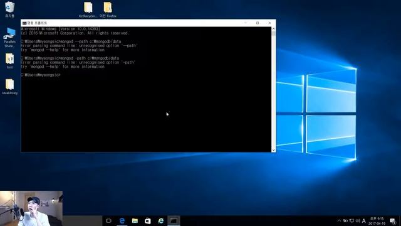Click the 'mongod -path c:\mongodb/data' command line

[x=70, y=58]
